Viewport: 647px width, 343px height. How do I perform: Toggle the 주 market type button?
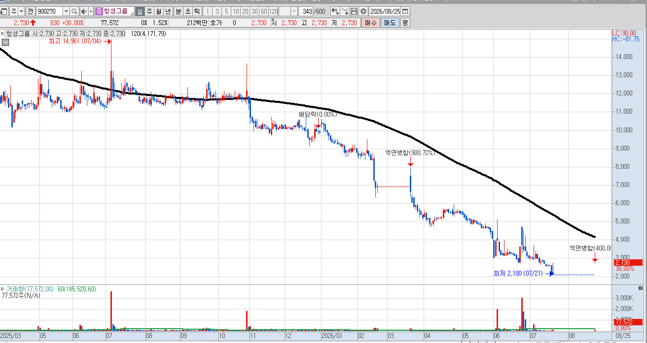13,11
